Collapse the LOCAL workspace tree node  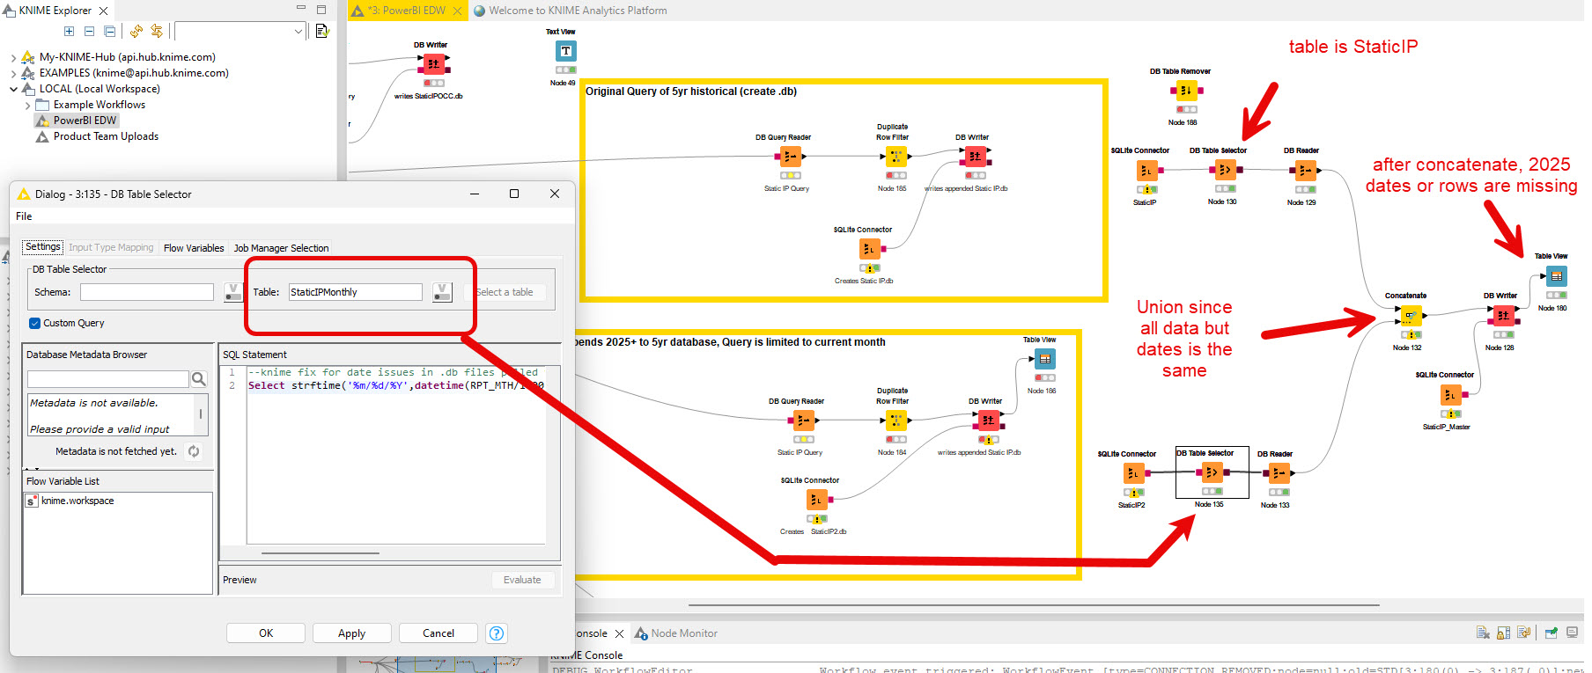(13, 89)
